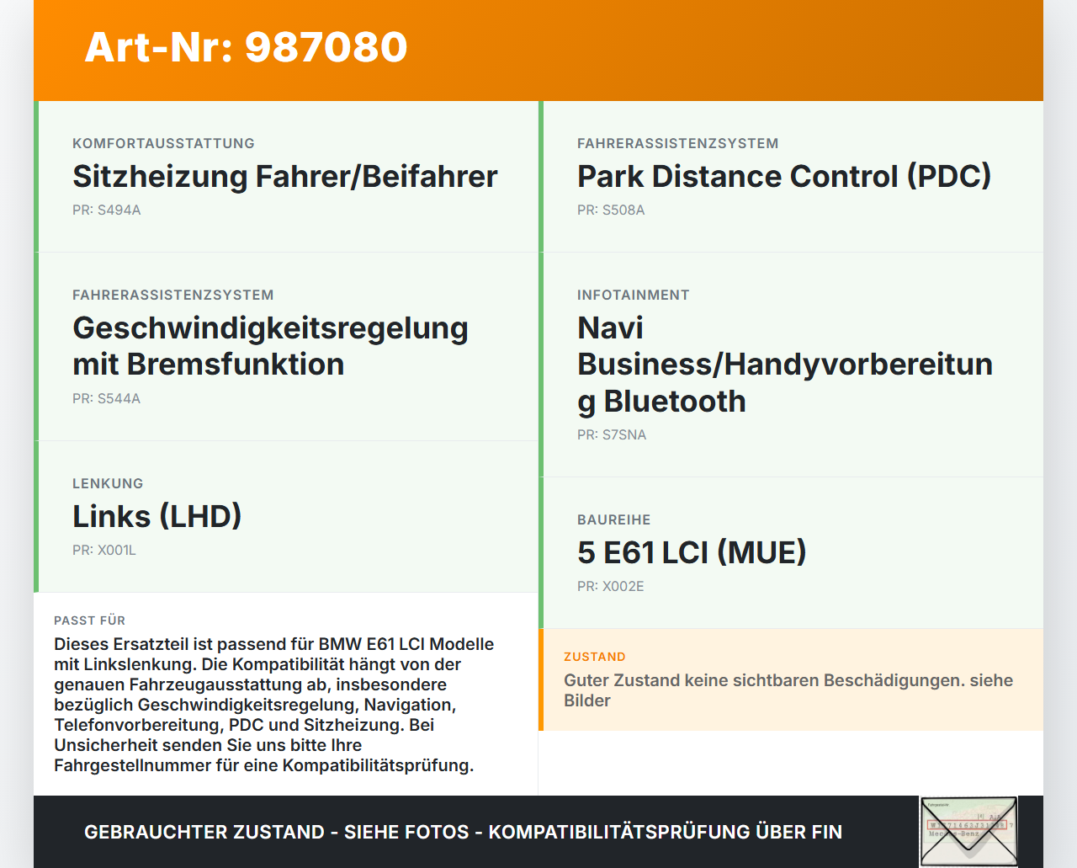Click the green accent bar beside Sitzheizung

tap(35, 176)
